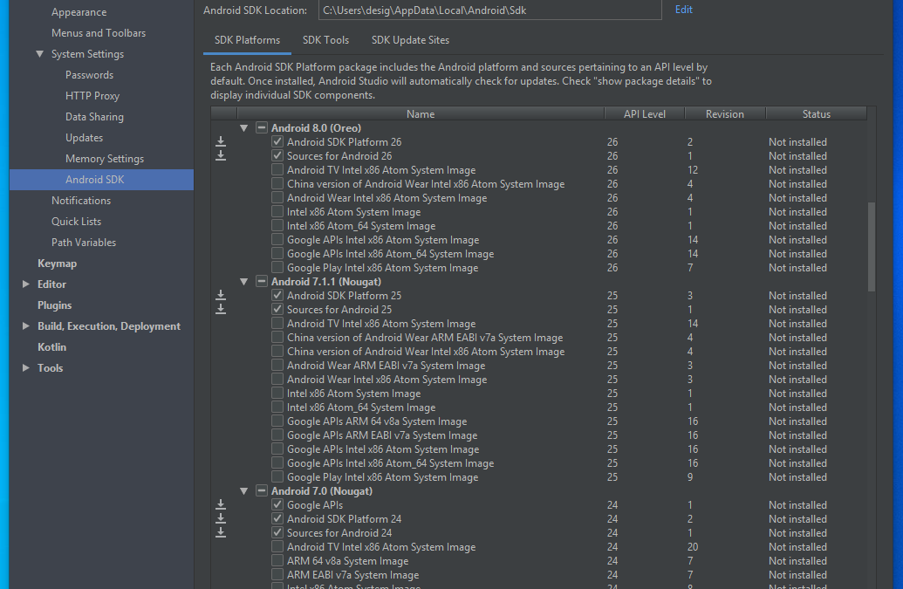Click download icon beside Android SDK Platform 25
The height and width of the screenshot is (589, 903).
(221, 295)
